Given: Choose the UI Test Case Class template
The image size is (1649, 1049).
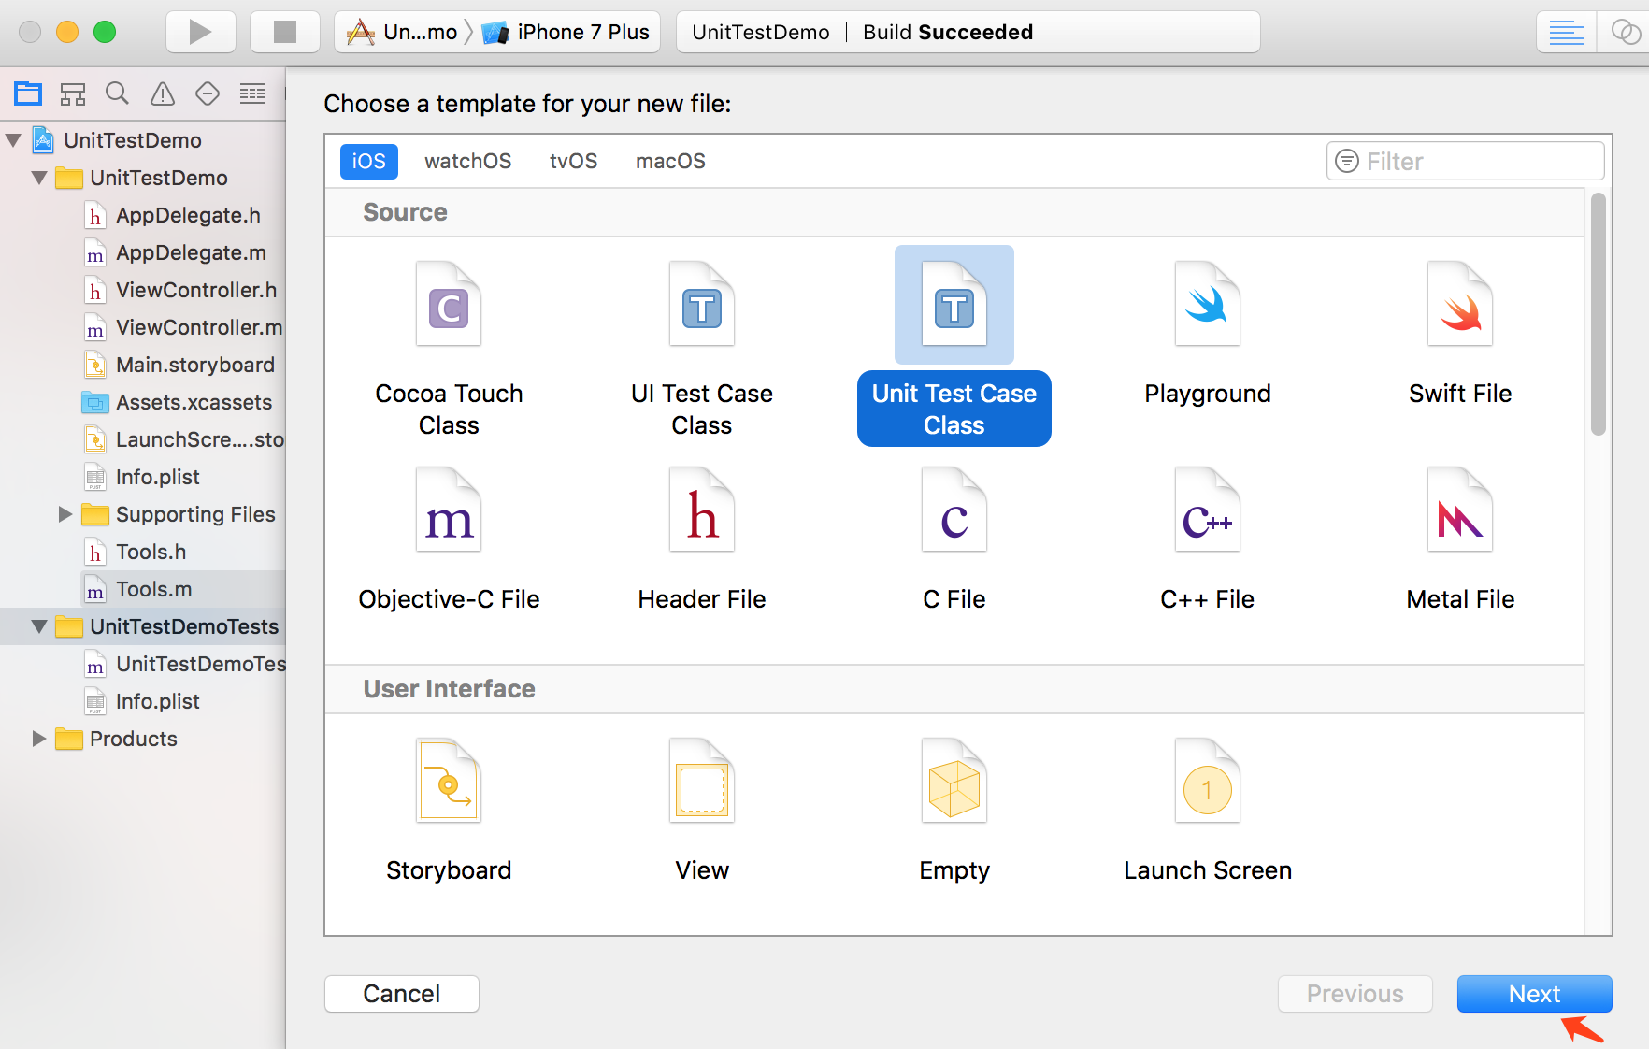Looking at the screenshot, I should [x=702, y=348].
